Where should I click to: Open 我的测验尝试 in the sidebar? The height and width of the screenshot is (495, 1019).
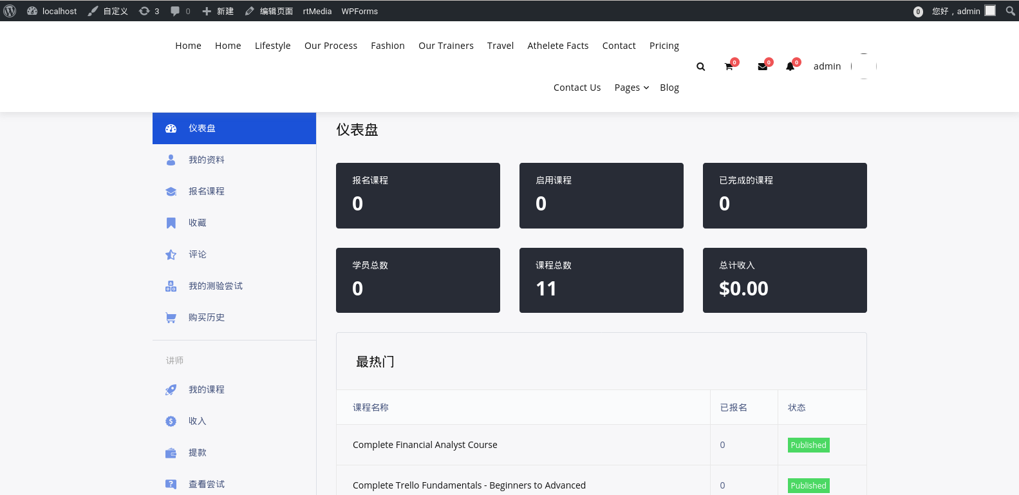215,286
